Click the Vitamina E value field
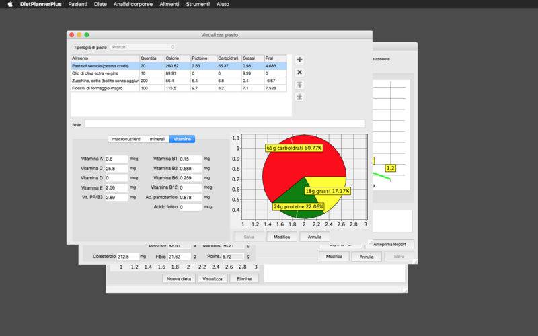This screenshot has width=538, height=336. click(116, 187)
